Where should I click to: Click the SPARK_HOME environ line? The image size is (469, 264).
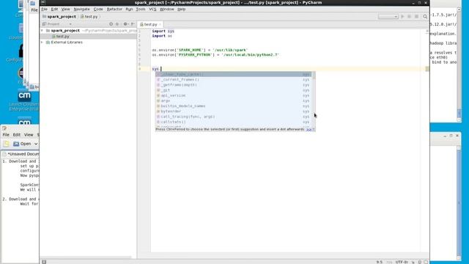200,50
